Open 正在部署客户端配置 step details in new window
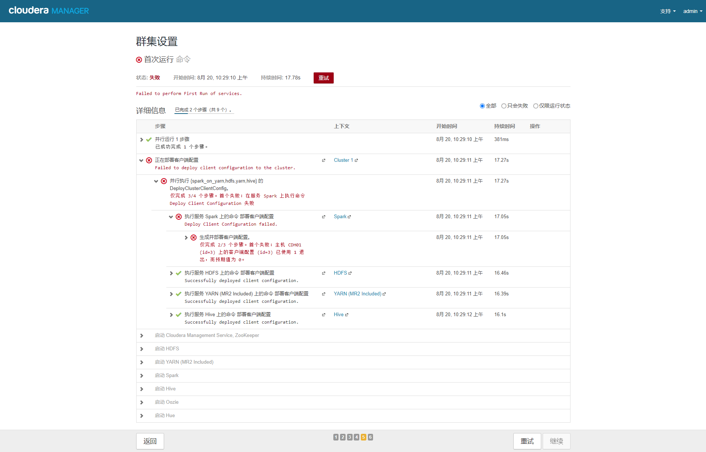 (324, 160)
